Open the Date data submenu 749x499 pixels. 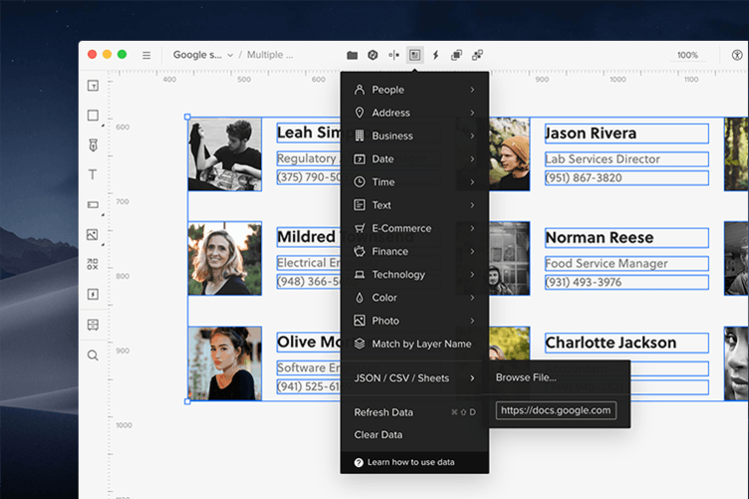414,159
